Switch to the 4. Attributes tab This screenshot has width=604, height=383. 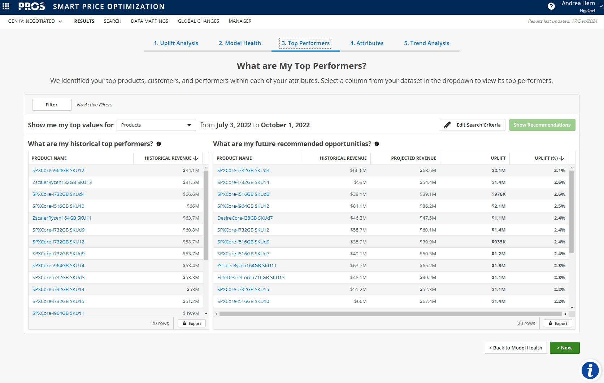point(367,43)
